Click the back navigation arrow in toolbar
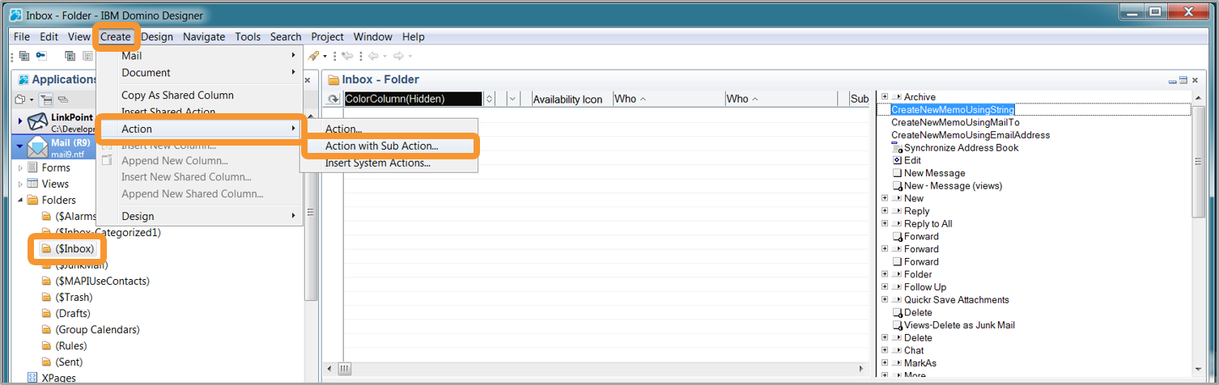The image size is (1219, 385). coord(373,56)
